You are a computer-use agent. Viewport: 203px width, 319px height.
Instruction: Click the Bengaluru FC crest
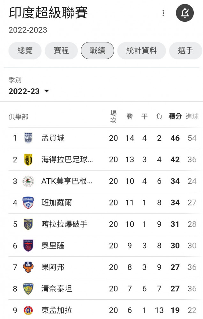[28, 203]
